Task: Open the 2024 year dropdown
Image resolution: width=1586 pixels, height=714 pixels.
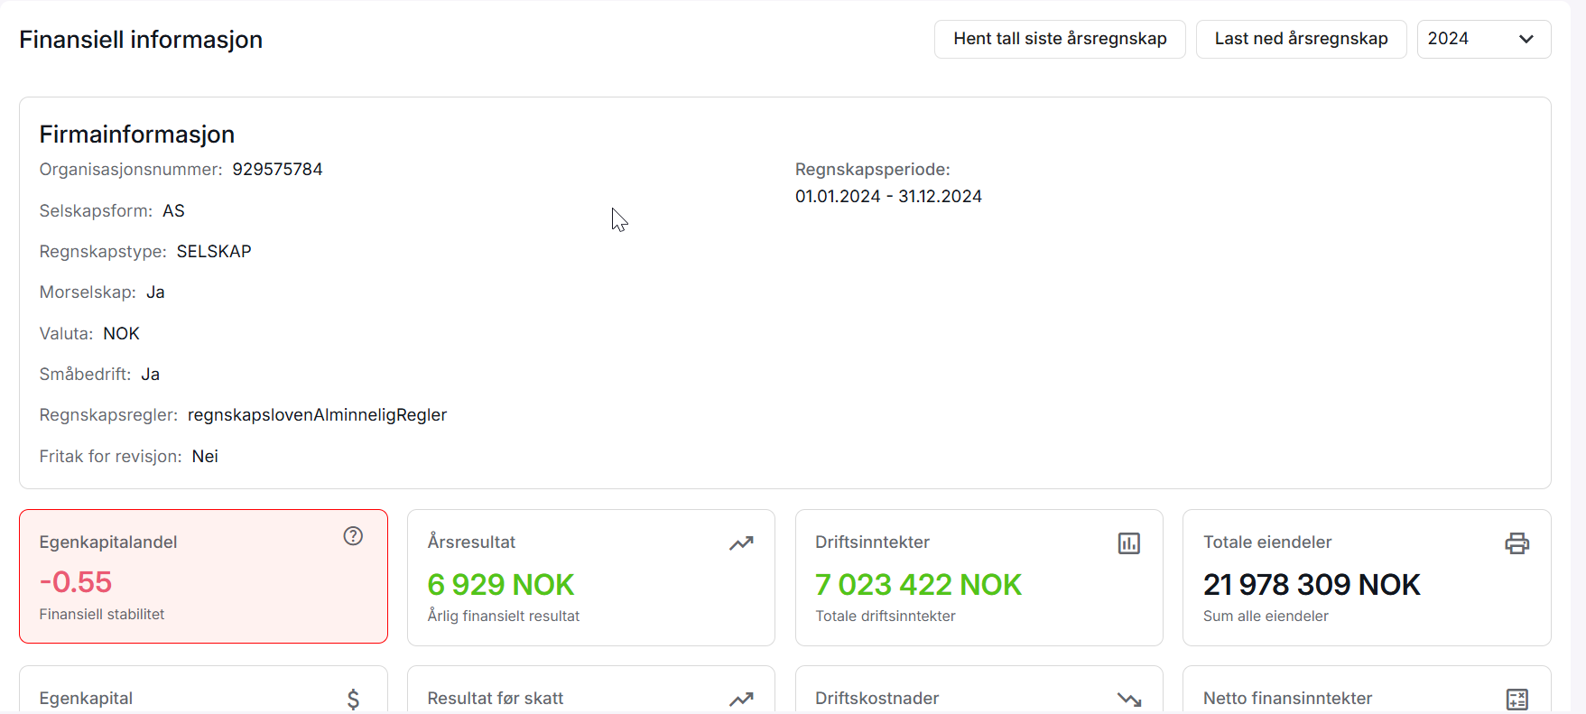Action: (x=1483, y=39)
